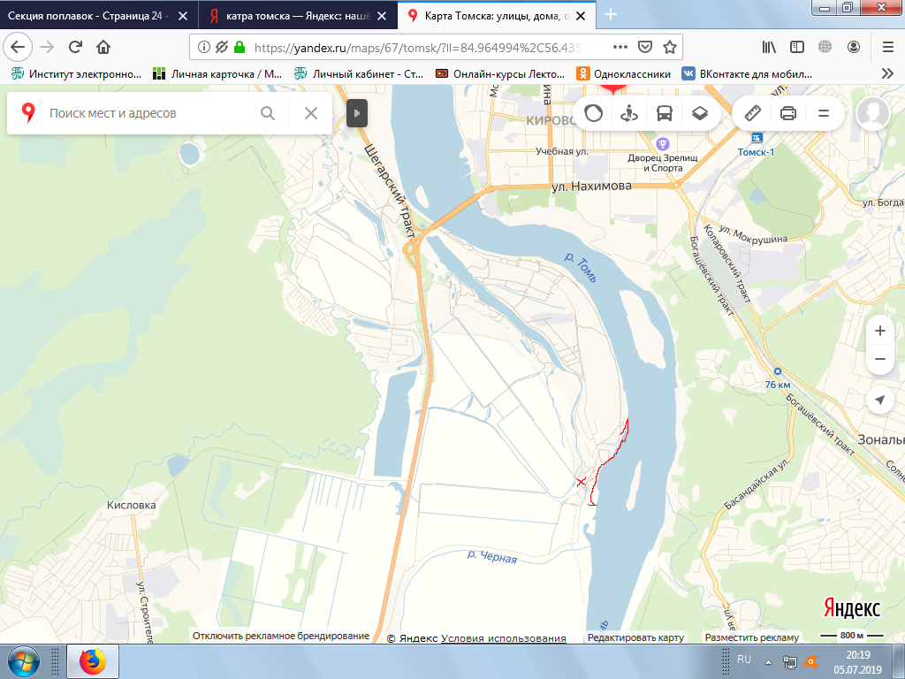Open the map layers selector
905x679 pixels.
700,113
